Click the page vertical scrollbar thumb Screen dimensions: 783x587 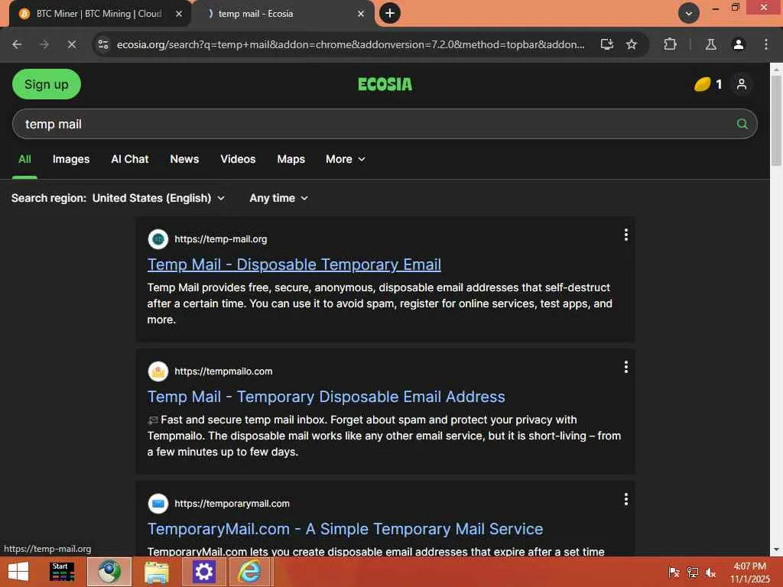click(776, 121)
